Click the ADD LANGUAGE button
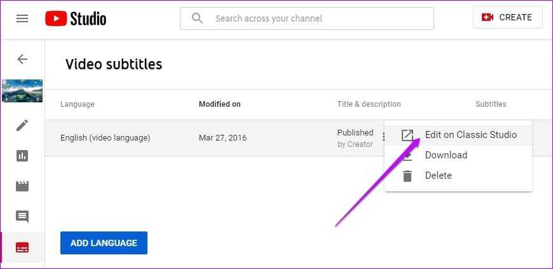 click(104, 243)
